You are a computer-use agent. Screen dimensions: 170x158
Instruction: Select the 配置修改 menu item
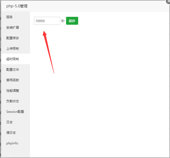pyautogui.click(x=16, y=38)
